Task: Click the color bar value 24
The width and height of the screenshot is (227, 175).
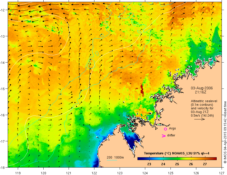Action: click(163, 164)
